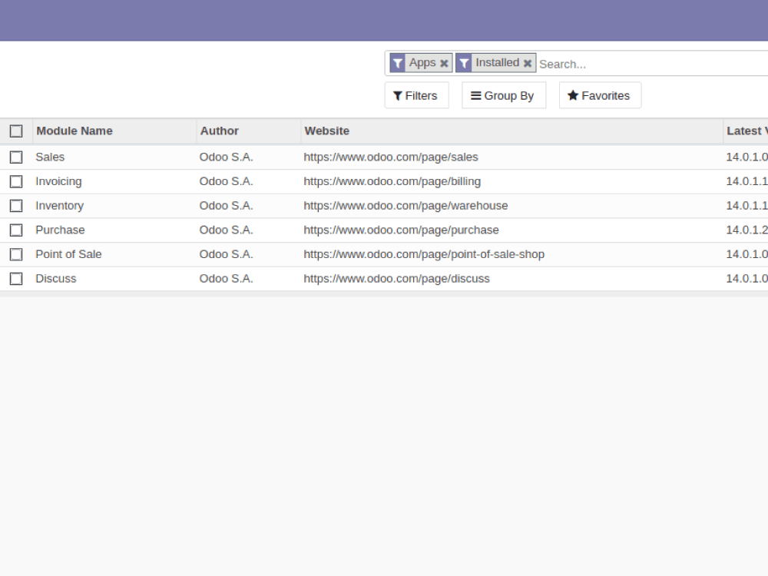
Task: Open the Purchase module record
Action: tap(60, 230)
